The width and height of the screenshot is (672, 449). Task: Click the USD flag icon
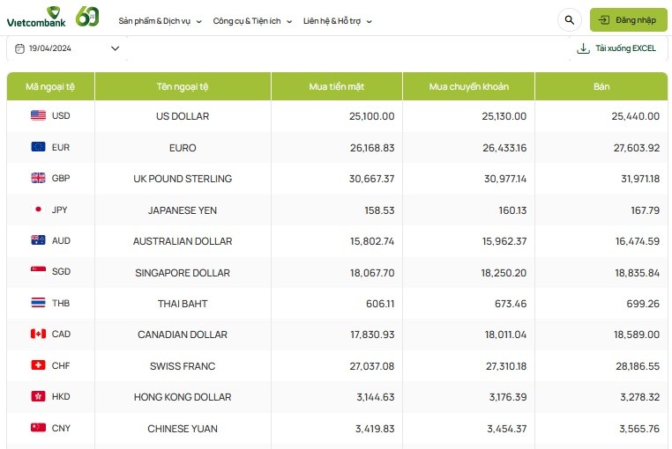(38, 115)
